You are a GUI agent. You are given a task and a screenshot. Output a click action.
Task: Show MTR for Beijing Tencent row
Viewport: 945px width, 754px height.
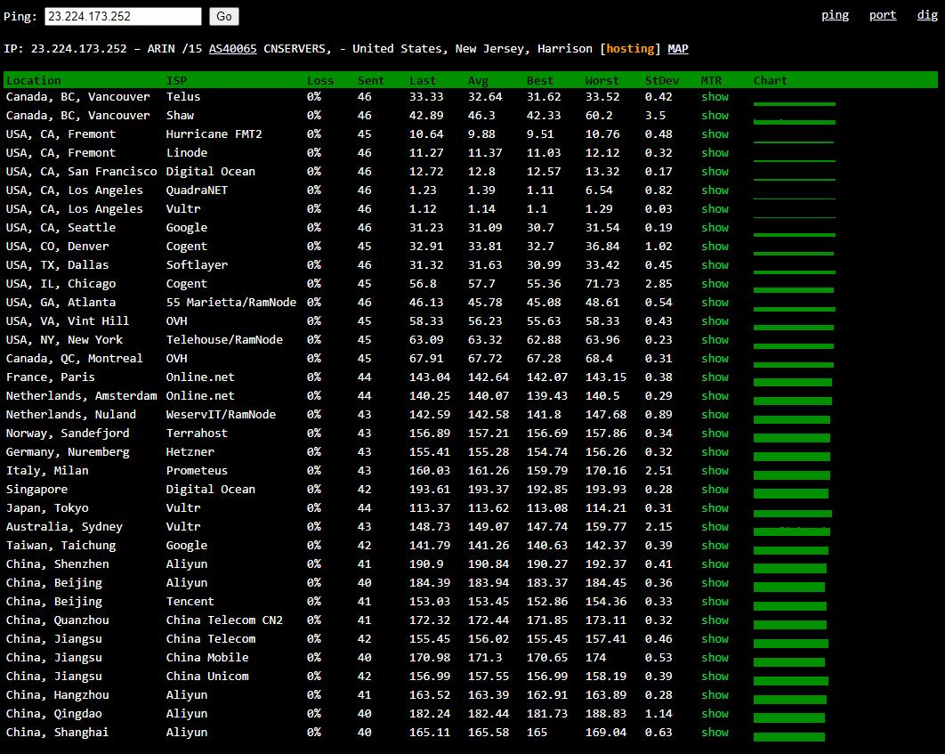715,601
